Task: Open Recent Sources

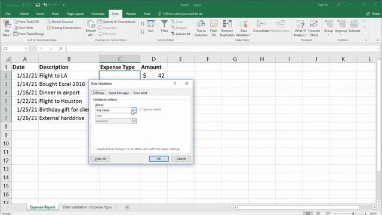Action: click(60, 21)
